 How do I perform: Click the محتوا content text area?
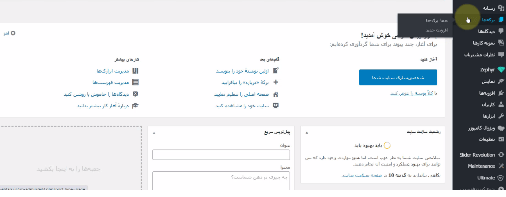[x=221, y=180]
